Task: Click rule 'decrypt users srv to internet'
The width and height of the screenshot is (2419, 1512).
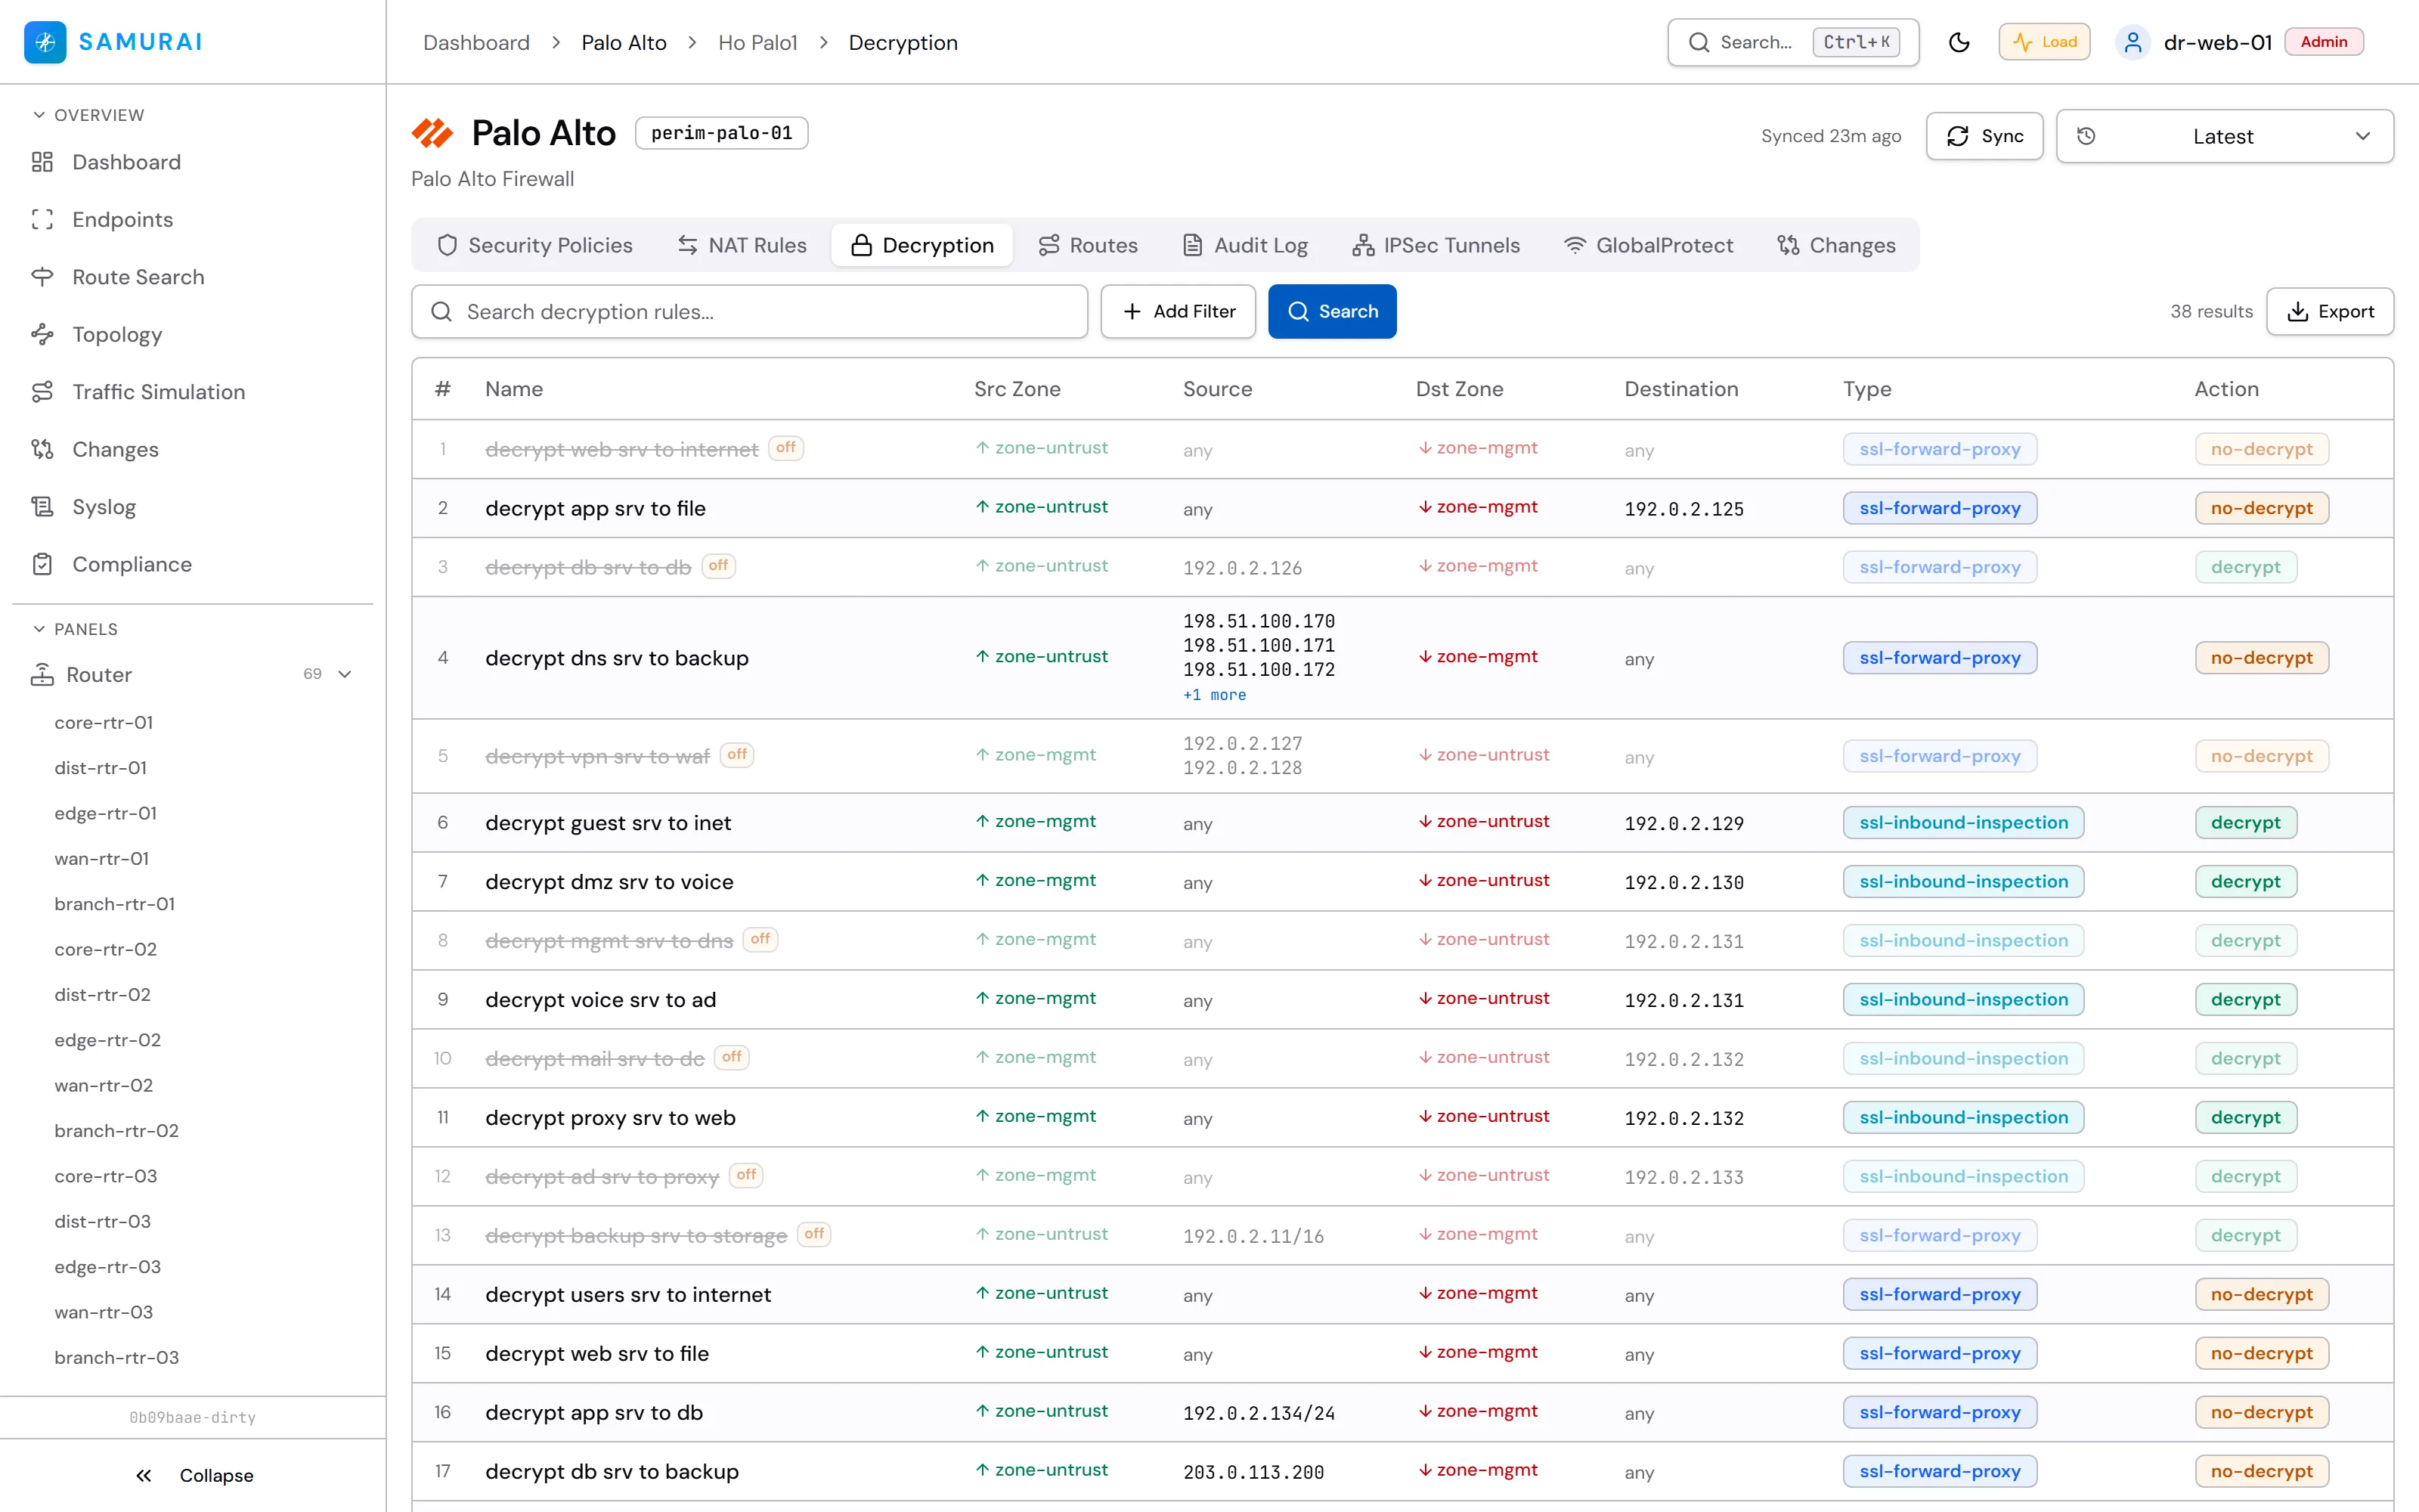Action: [627, 1294]
